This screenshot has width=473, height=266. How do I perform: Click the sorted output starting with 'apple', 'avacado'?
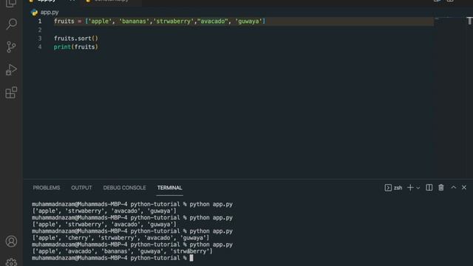pos(122,251)
